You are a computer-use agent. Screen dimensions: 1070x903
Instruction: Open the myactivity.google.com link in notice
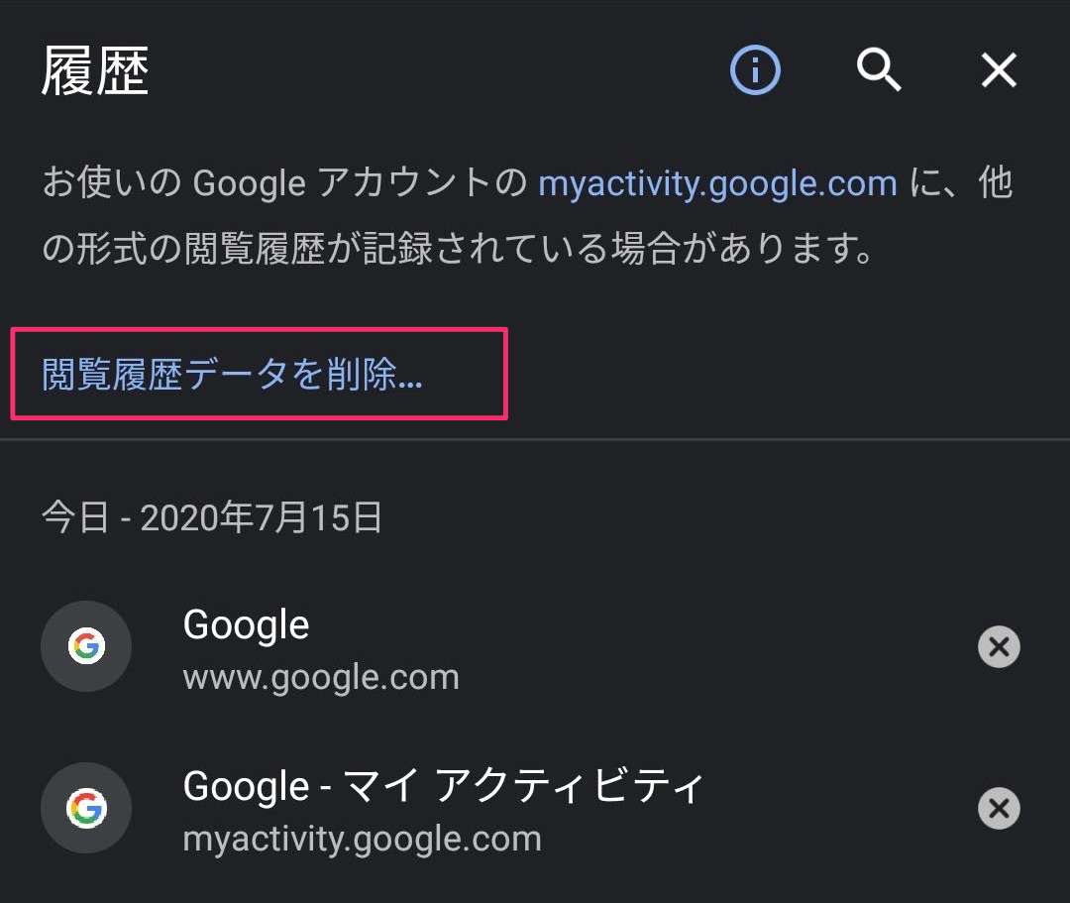(x=717, y=184)
